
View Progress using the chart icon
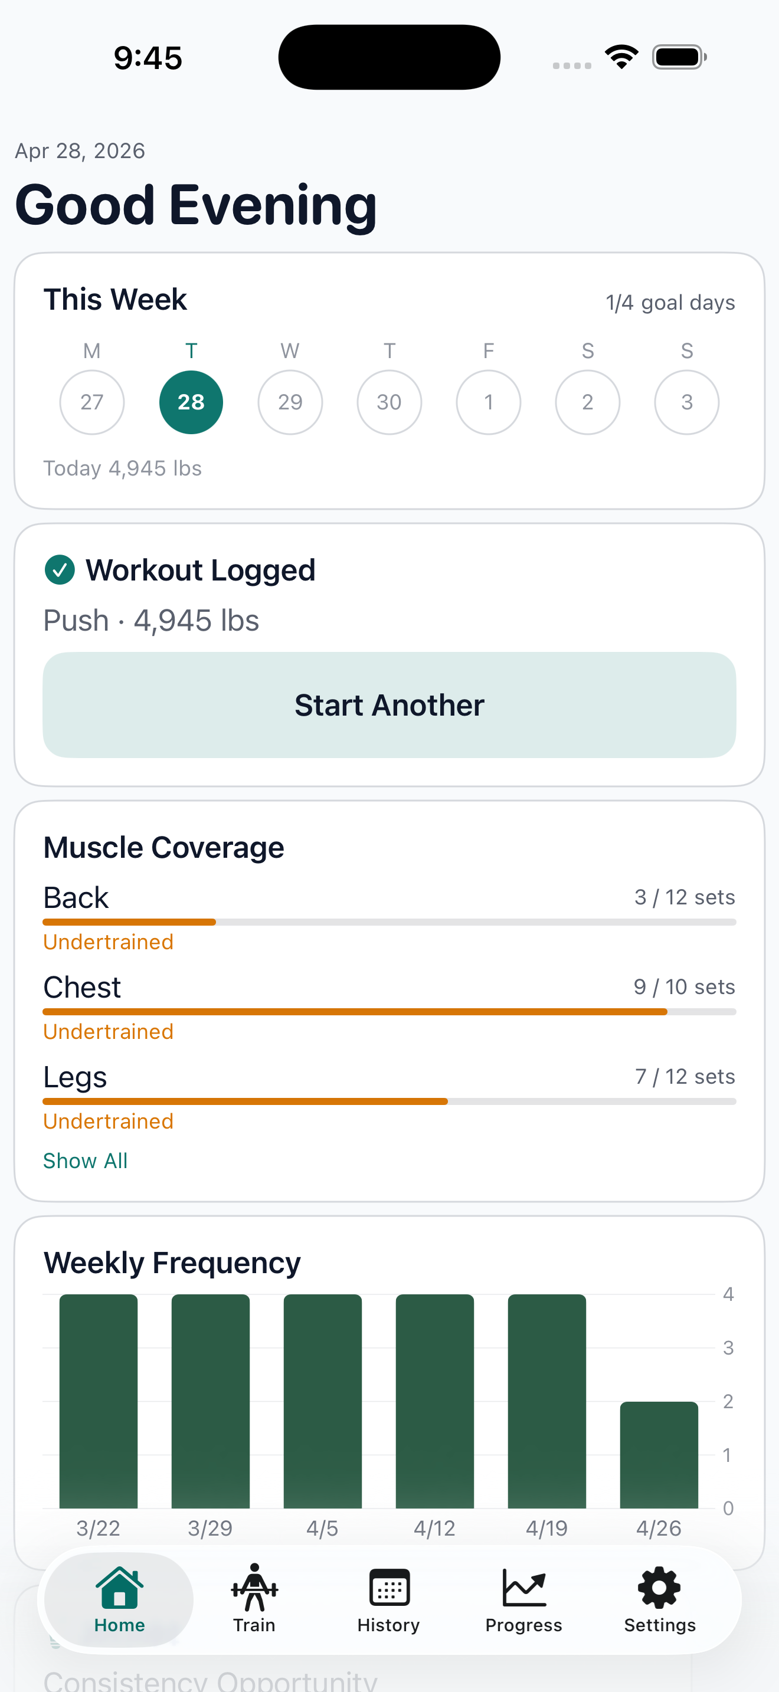pyautogui.click(x=523, y=1584)
